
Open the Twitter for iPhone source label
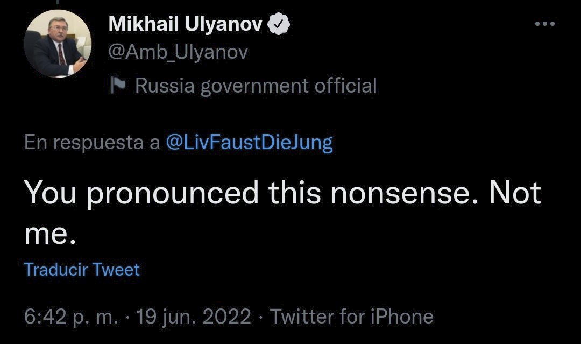352,317
